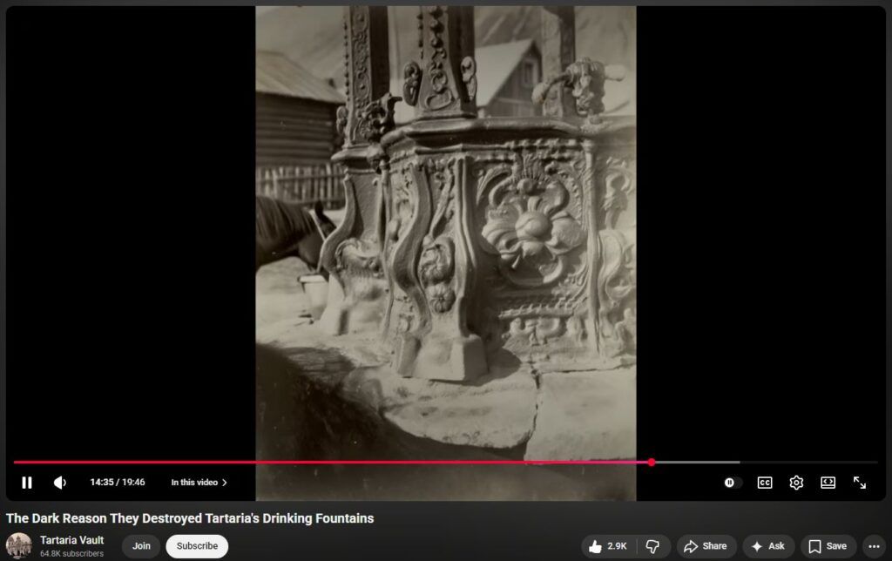Open the Tartaria Vault channel avatar

pos(19,546)
